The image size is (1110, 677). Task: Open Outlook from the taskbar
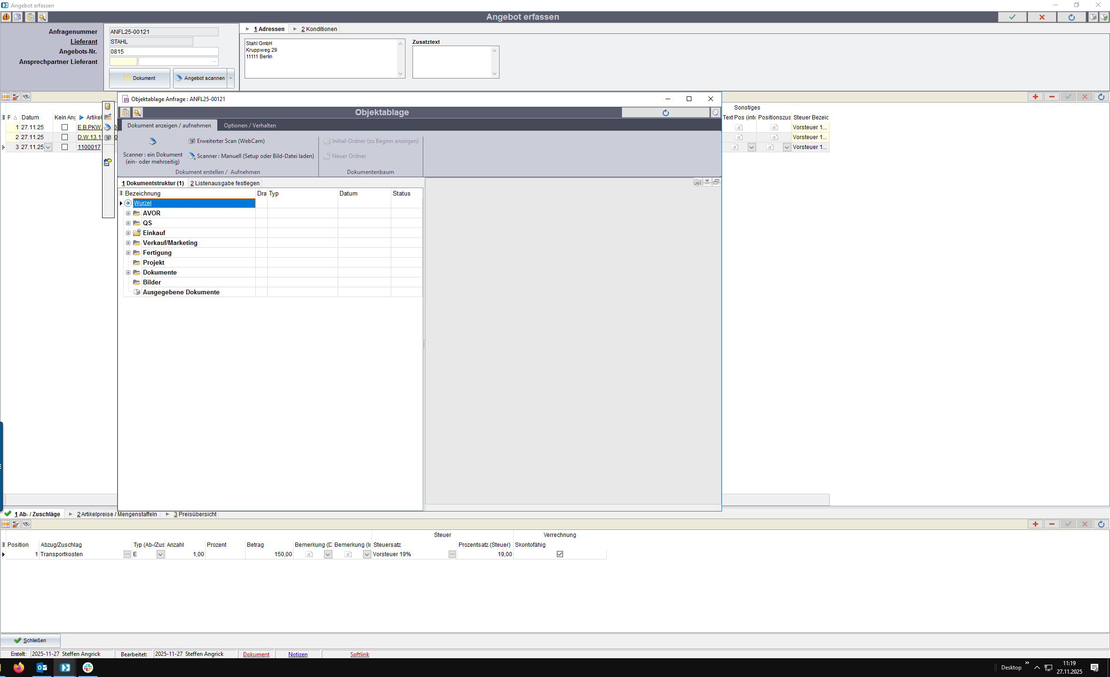(41, 668)
